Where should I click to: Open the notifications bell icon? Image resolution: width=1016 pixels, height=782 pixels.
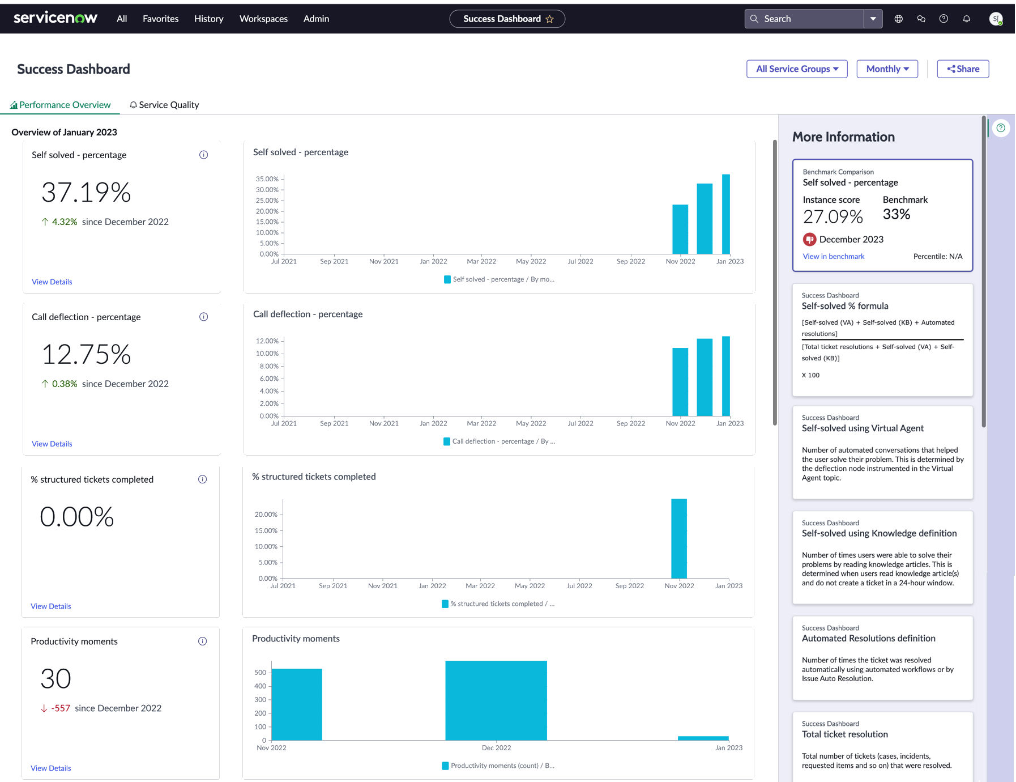coord(966,19)
